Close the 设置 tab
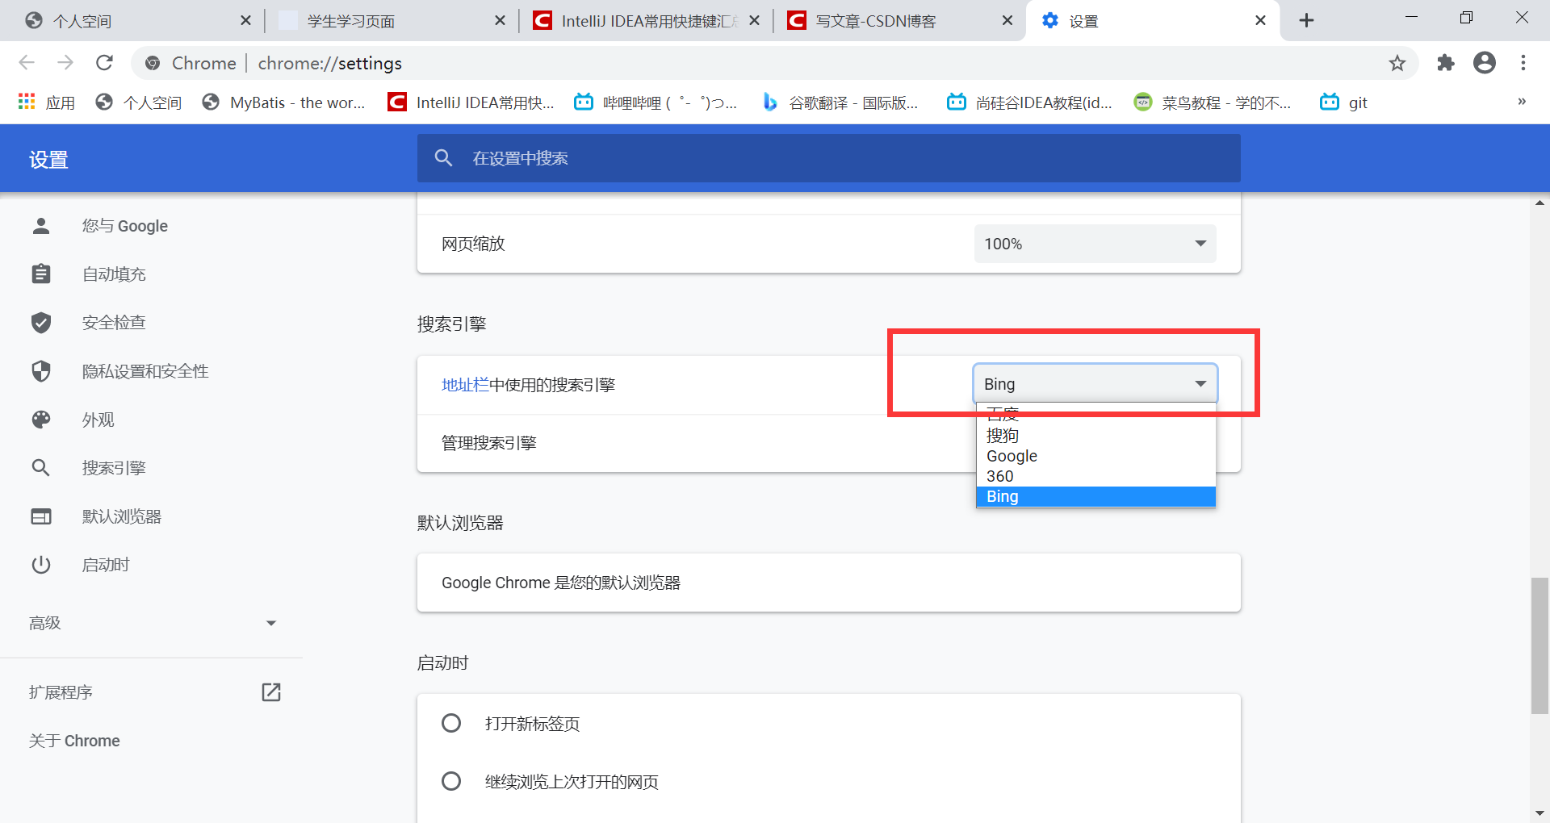 [x=1261, y=21]
